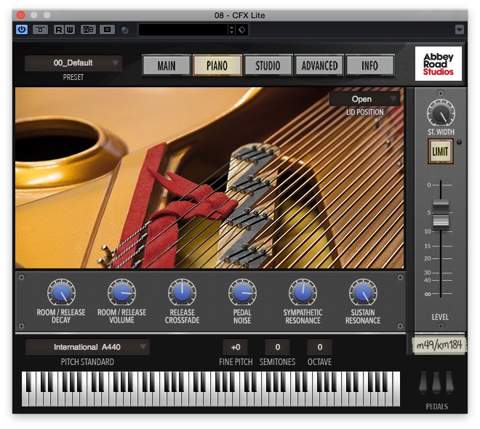
Task: Click the Room / Release Decay knob
Action: point(61,292)
